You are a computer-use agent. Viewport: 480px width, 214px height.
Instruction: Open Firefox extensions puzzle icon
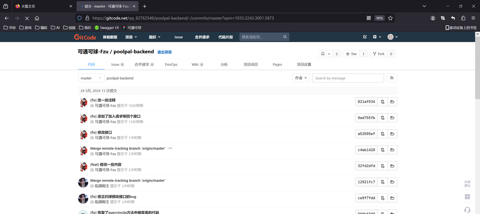463,18
